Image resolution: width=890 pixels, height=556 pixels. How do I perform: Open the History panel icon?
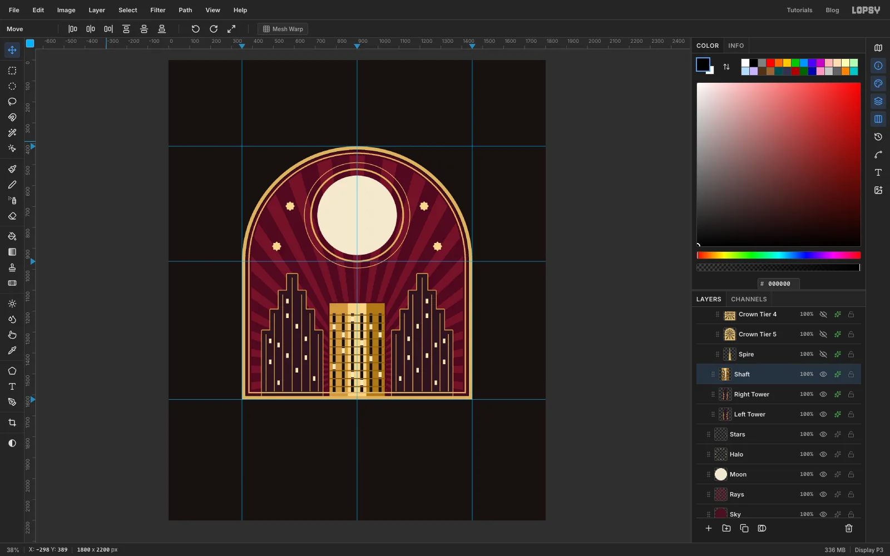(878, 137)
